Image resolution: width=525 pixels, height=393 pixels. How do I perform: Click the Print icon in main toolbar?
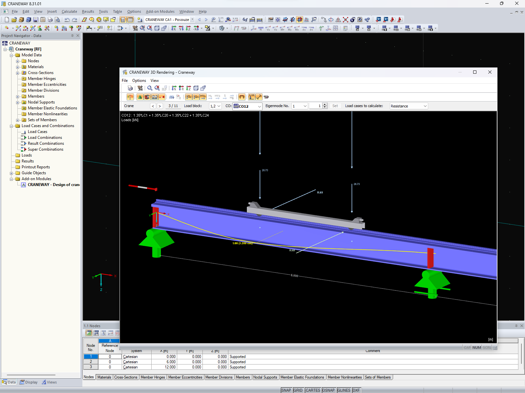coord(50,20)
